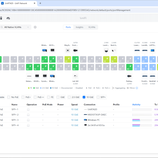Click the SFP+ 4 activity bar
The width and height of the screenshot is (158, 158).
pos(142,125)
